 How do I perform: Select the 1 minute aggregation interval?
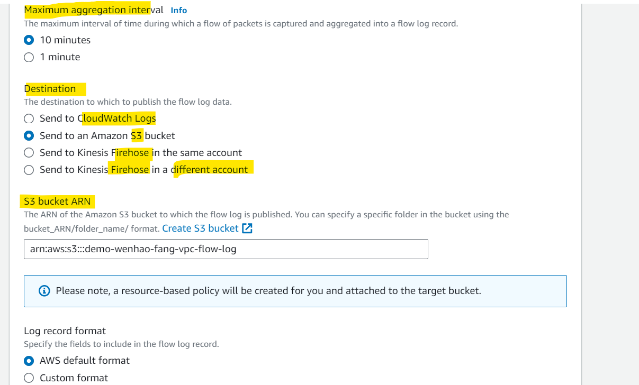[x=29, y=57]
